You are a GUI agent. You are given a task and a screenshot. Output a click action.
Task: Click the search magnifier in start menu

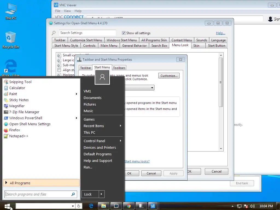pos(73,194)
